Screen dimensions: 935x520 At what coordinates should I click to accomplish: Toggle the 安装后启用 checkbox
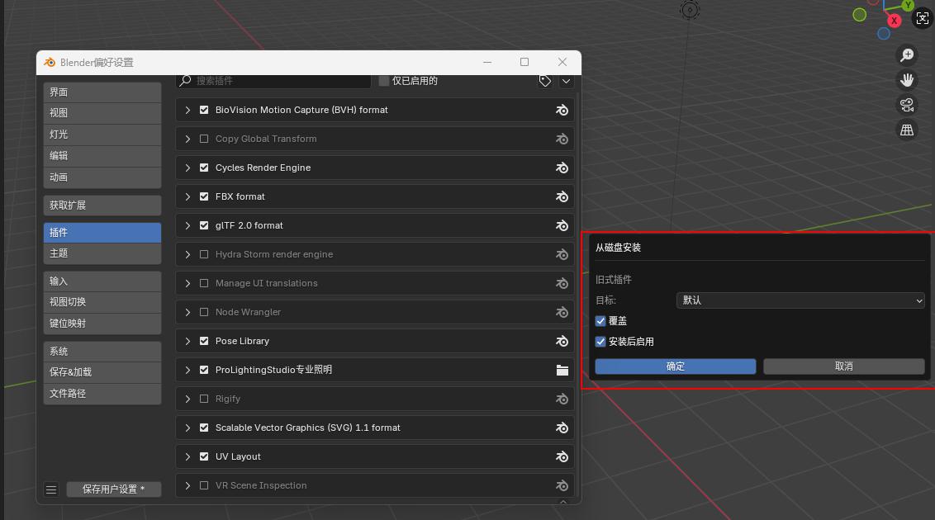tap(600, 342)
